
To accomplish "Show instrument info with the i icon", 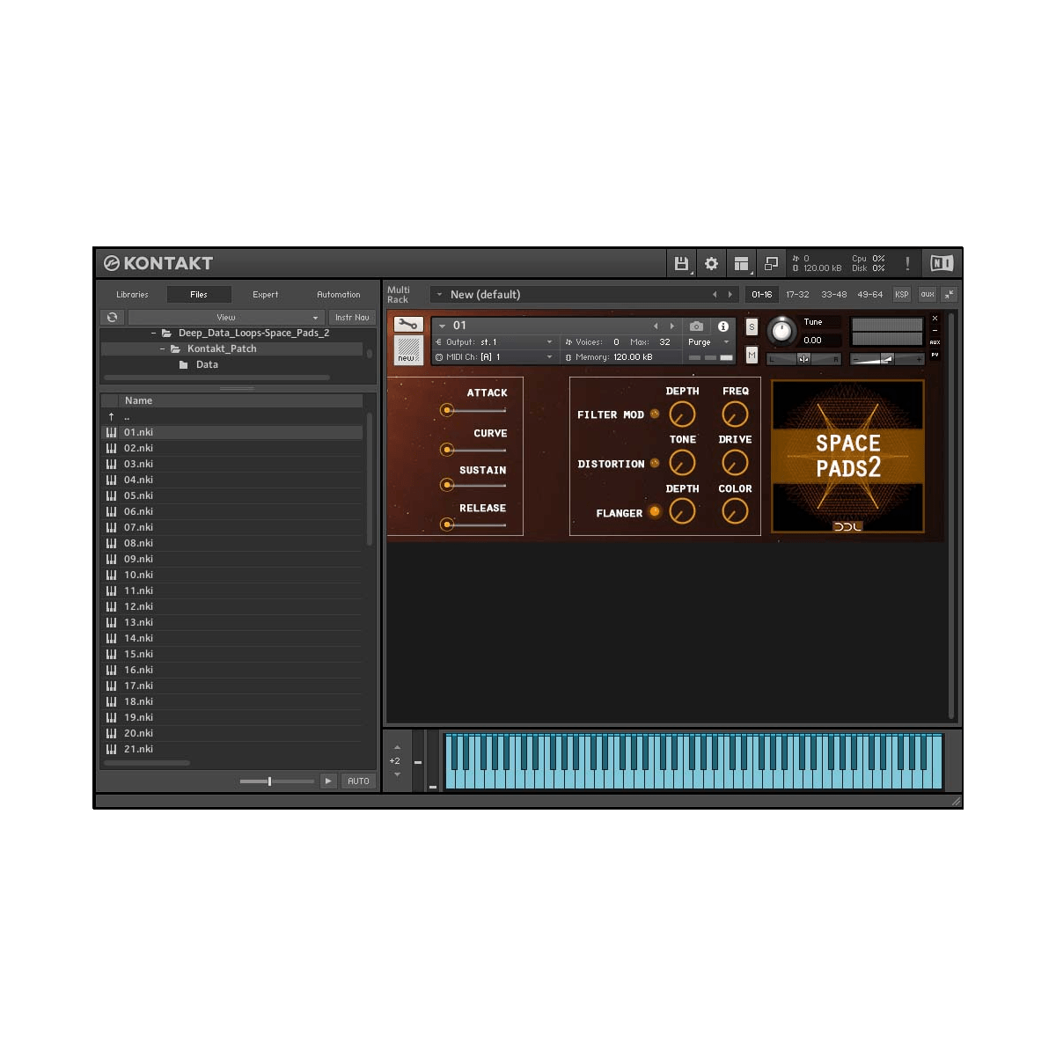I will pos(723,326).
